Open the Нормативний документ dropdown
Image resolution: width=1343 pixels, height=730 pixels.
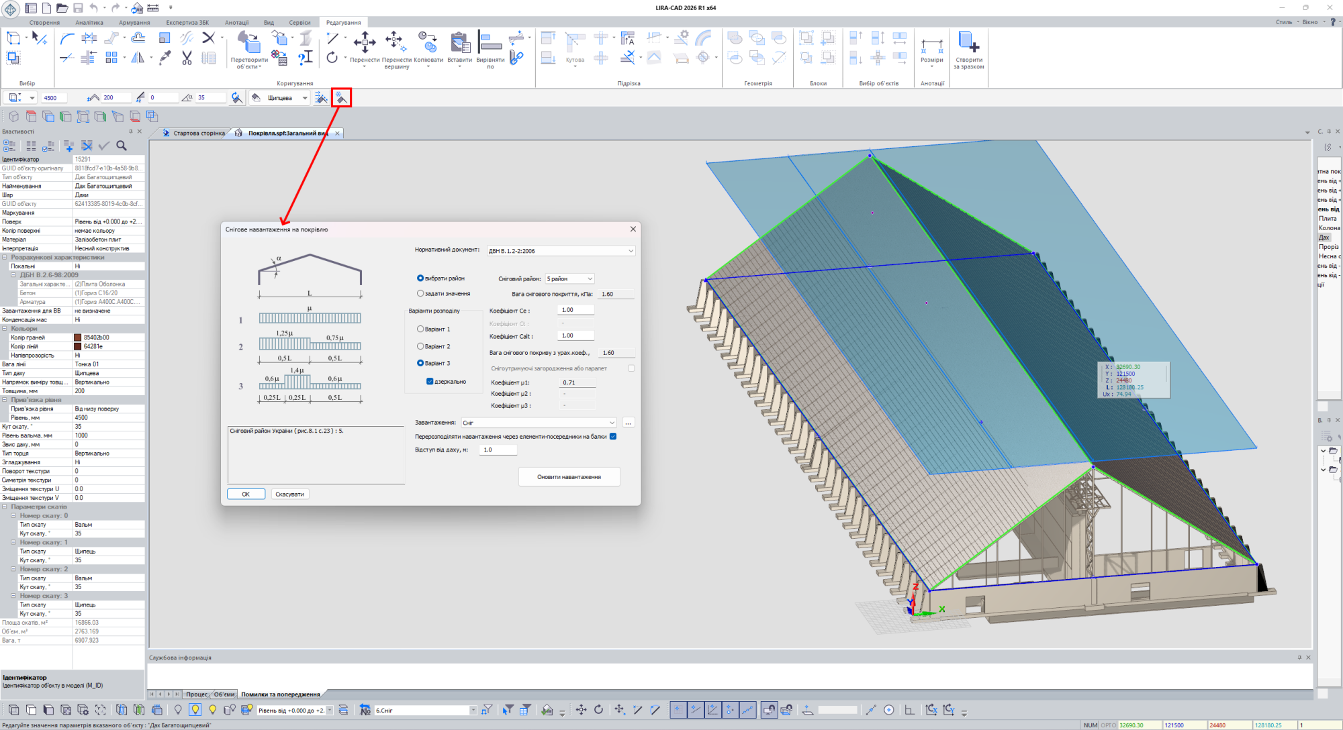click(x=561, y=251)
